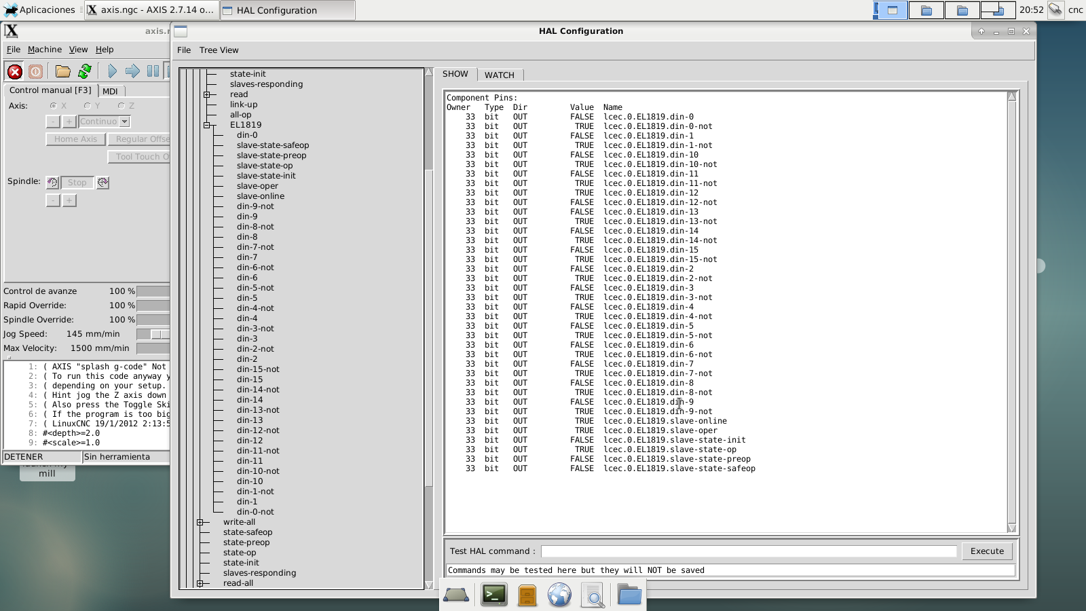Image resolution: width=1086 pixels, height=611 pixels.
Task: Click the Regular Offset button
Action: click(139, 139)
